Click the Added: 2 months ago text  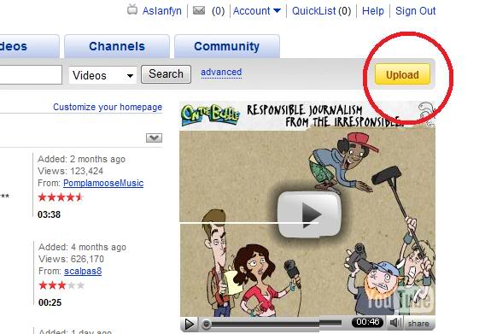(81, 159)
